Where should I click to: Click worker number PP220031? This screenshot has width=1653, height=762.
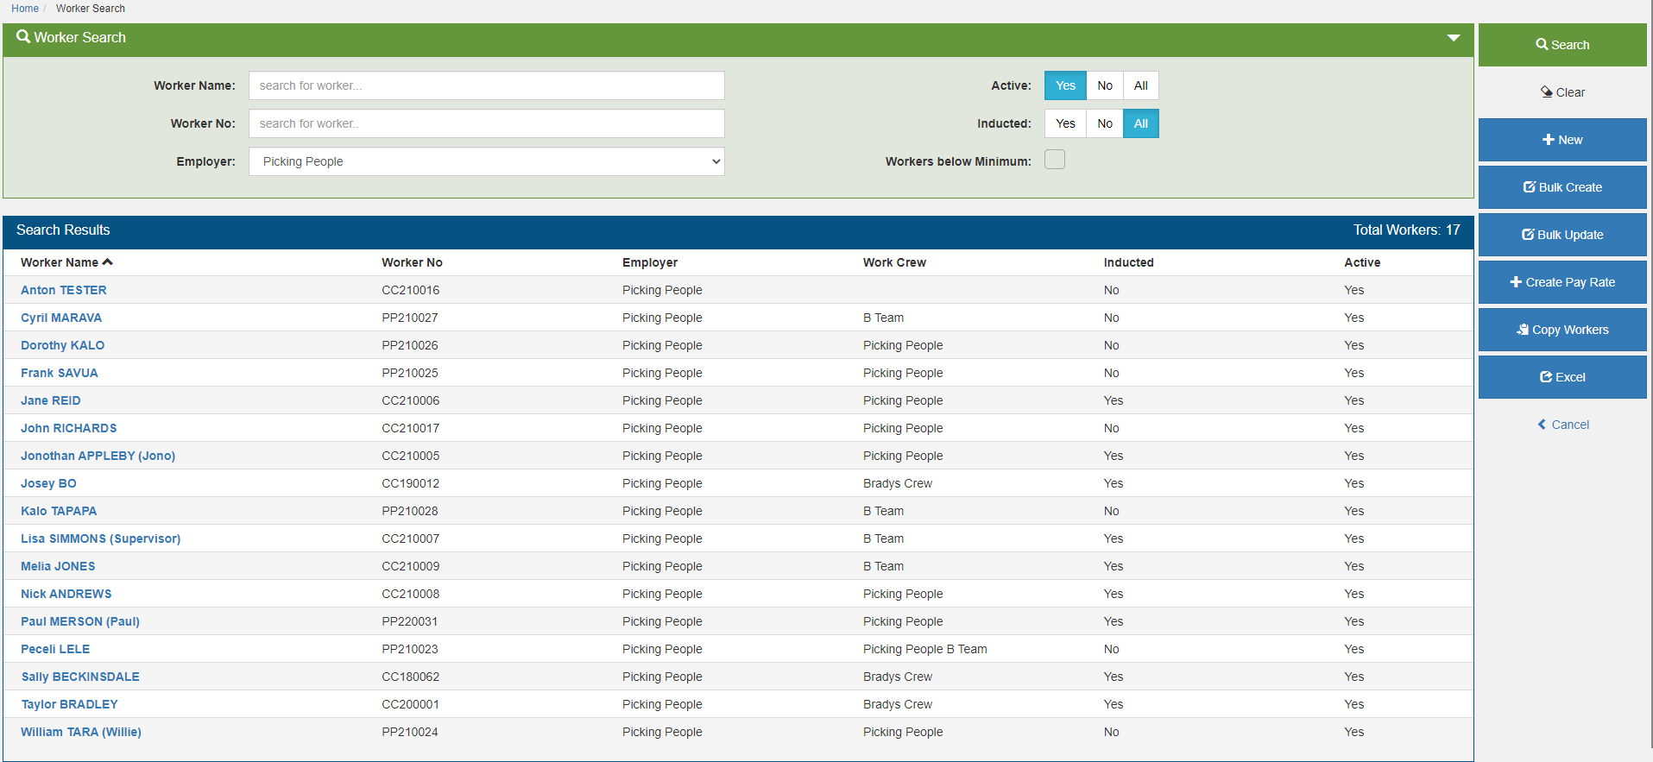[x=410, y=621]
